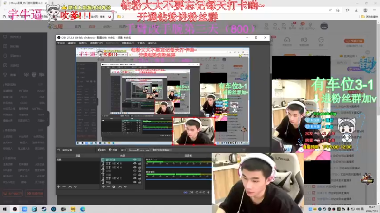
Task: Open Filters for selected OBS source
Action: pos(113,150)
